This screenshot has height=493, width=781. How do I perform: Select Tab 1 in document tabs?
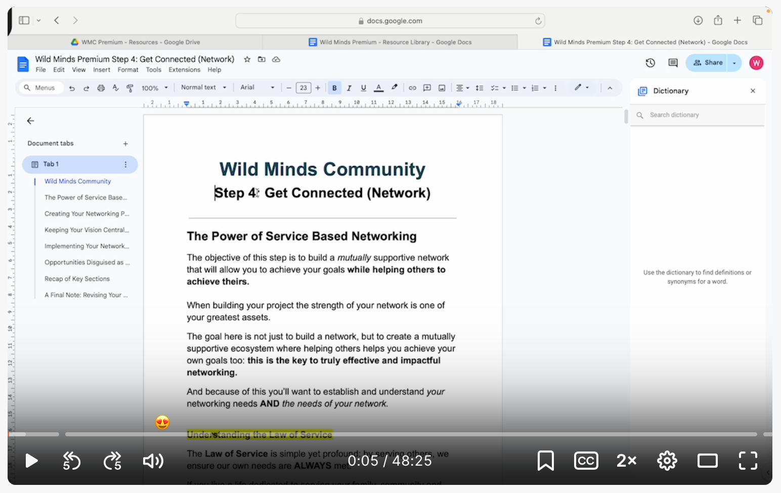pos(80,165)
